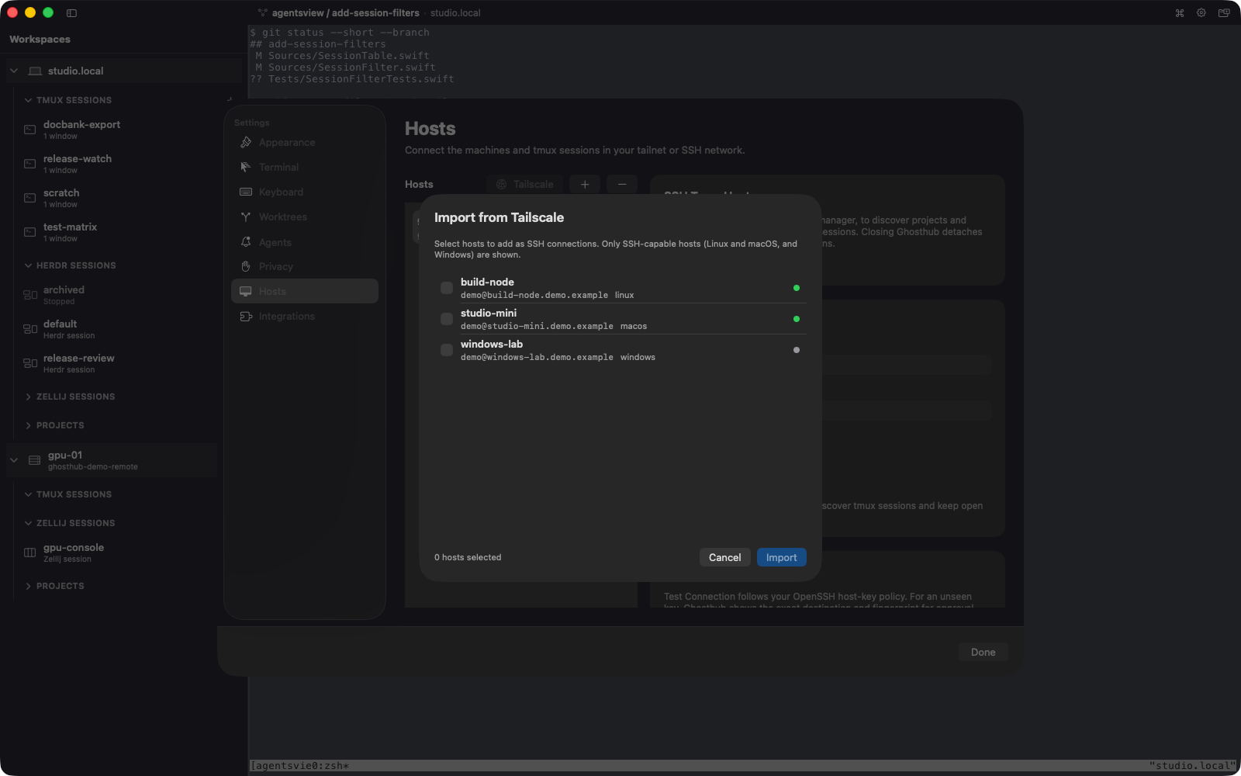Collapse the HERDR SESSIONS section
This screenshot has width=1241, height=776.
point(28,265)
